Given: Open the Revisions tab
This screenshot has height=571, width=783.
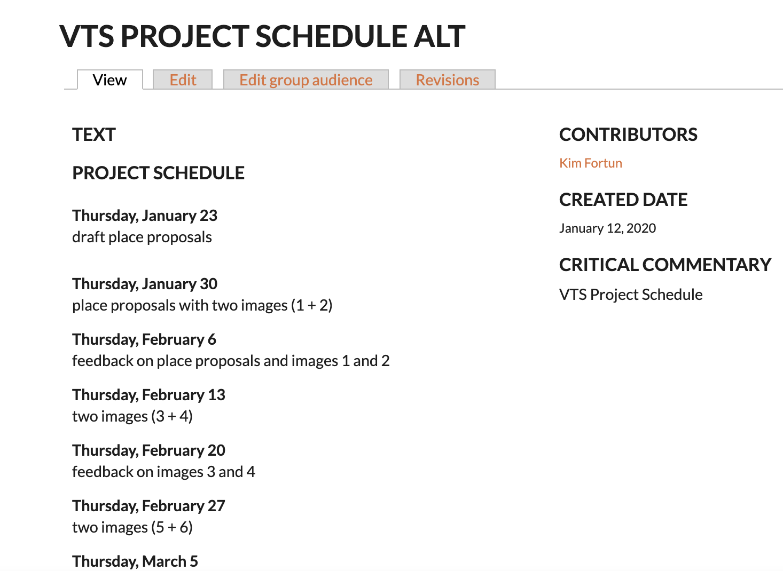Looking at the screenshot, I should [448, 80].
